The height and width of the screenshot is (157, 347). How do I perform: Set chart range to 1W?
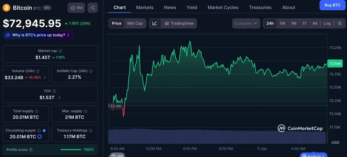click(283, 23)
